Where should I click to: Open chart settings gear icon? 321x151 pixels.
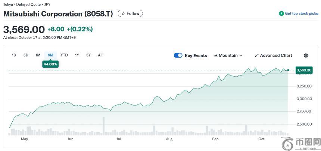click(x=306, y=55)
